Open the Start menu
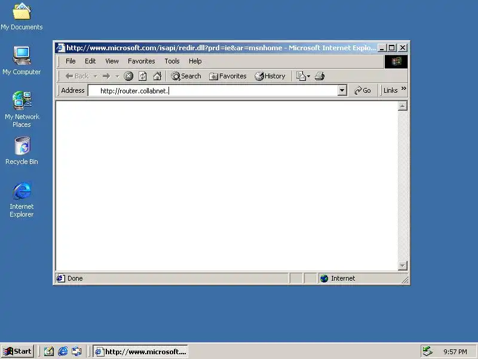The width and height of the screenshot is (478, 359). 17,351
